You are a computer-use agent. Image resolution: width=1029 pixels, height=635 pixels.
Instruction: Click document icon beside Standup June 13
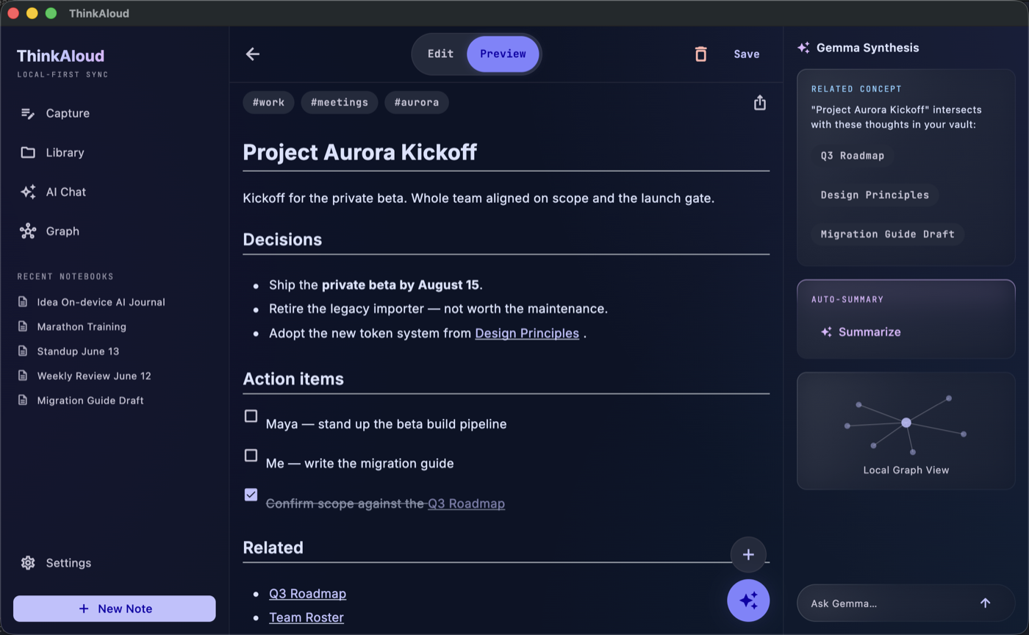click(x=23, y=351)
